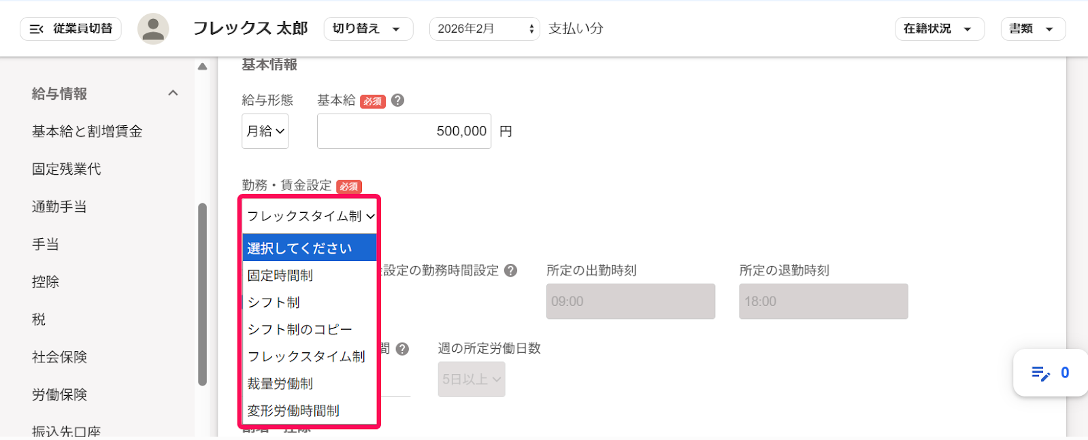Click help icon beside 勤務時間設定
Image resolution: width=1088 pixels, height=440 pixels.
pos(511,271)
